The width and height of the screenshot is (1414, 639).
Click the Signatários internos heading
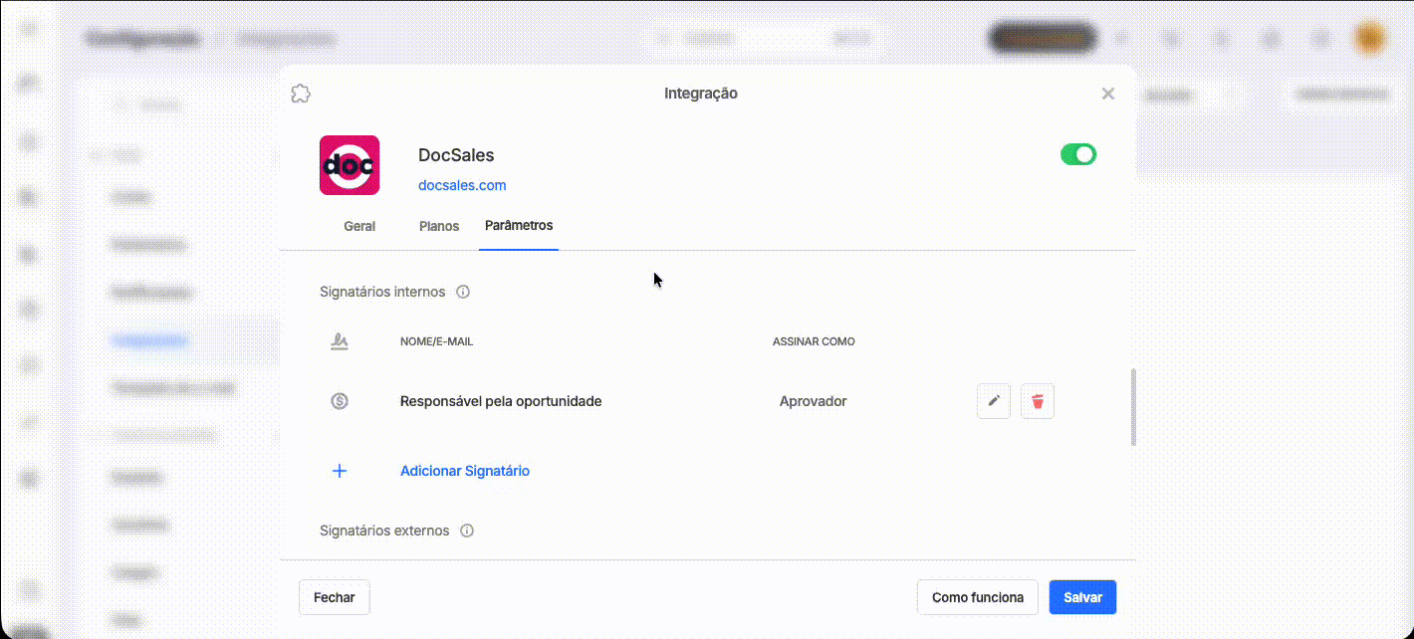[382, 293]
